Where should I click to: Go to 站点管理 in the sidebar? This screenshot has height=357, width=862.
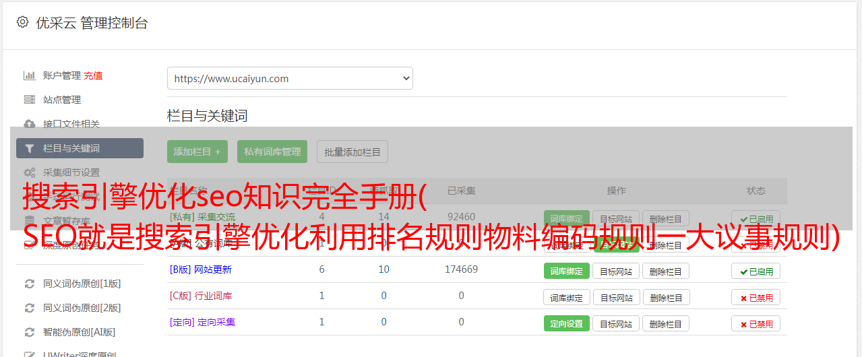pos(62,100)
